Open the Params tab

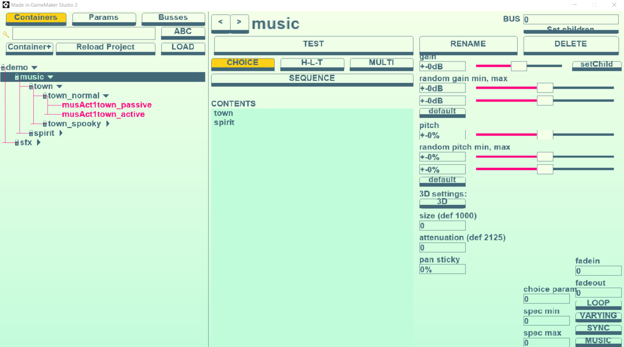coord(104,19)
